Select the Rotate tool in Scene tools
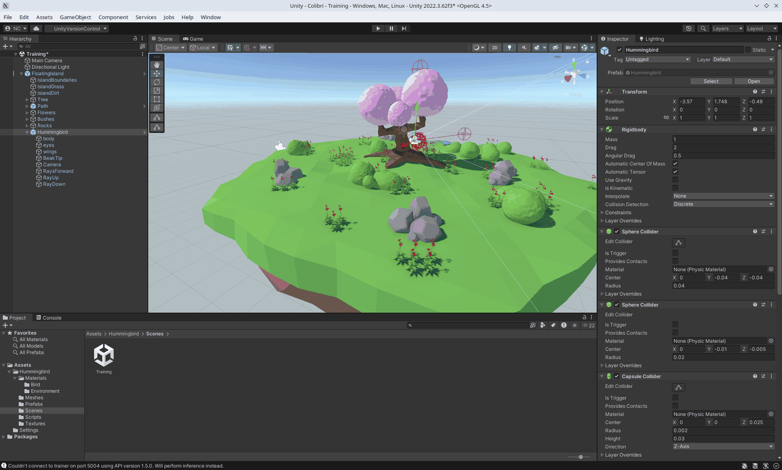Screen dimensions: 782x470 [157, 82]
